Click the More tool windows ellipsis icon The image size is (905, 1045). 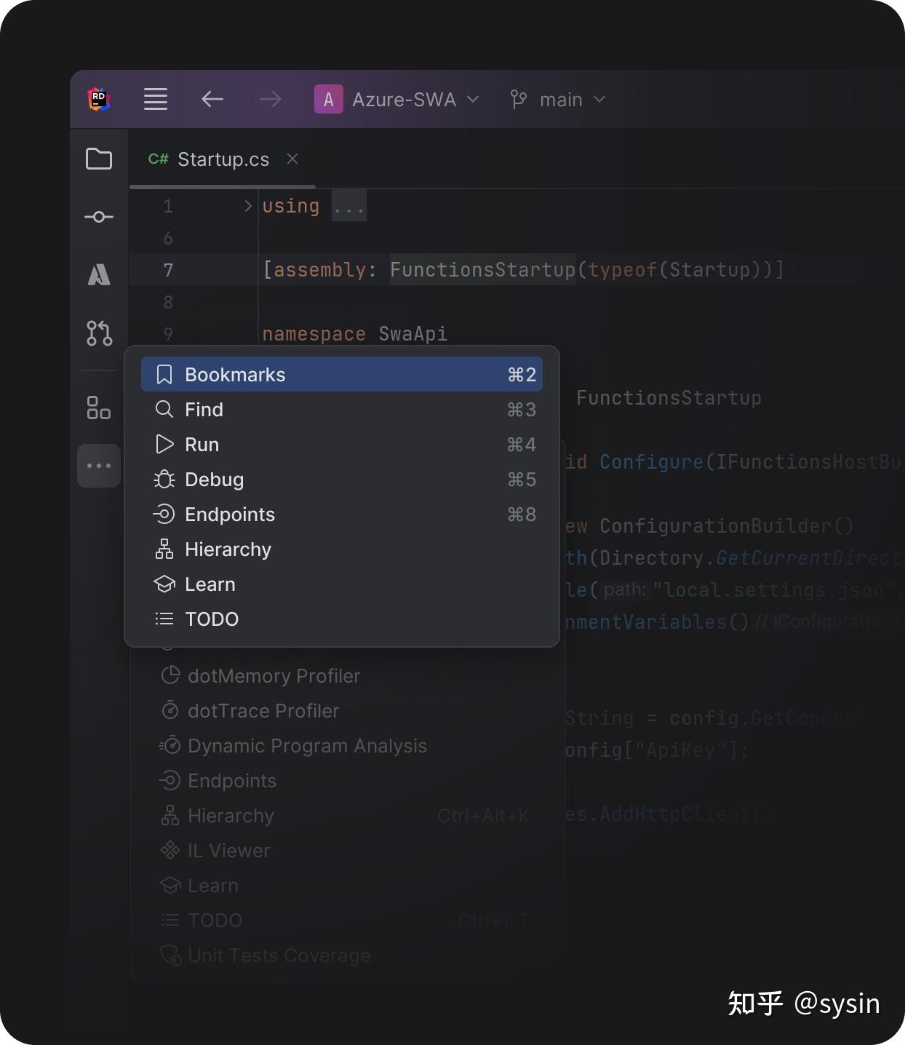point(99,465)
